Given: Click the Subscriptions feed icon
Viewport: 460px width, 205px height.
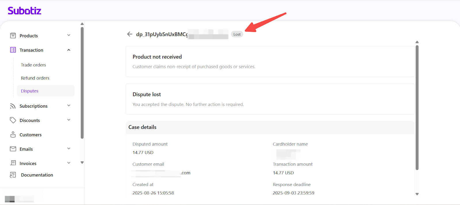Looking at the screenshot, I should tap(13, 106).
